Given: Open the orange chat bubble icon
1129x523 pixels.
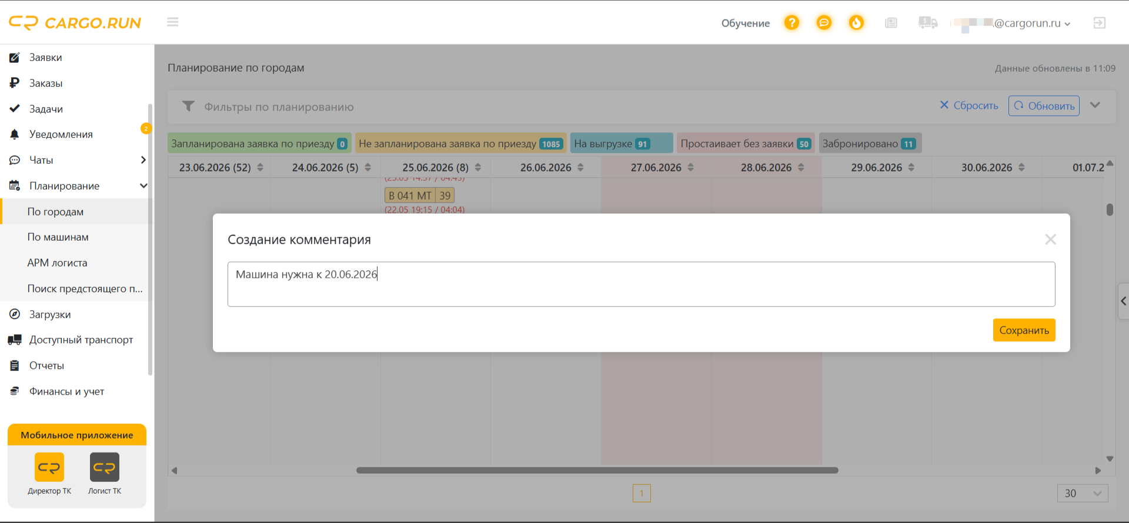Looking at the screenshot, I should (824, 23).
